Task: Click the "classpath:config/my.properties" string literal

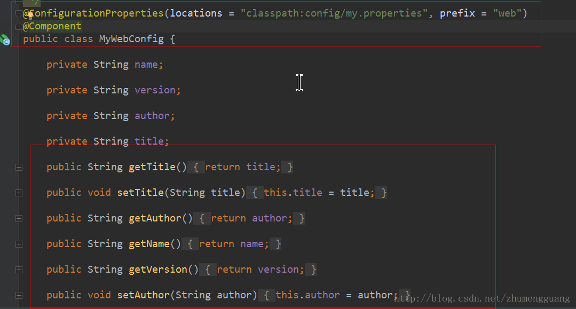Action: point(334,13)
